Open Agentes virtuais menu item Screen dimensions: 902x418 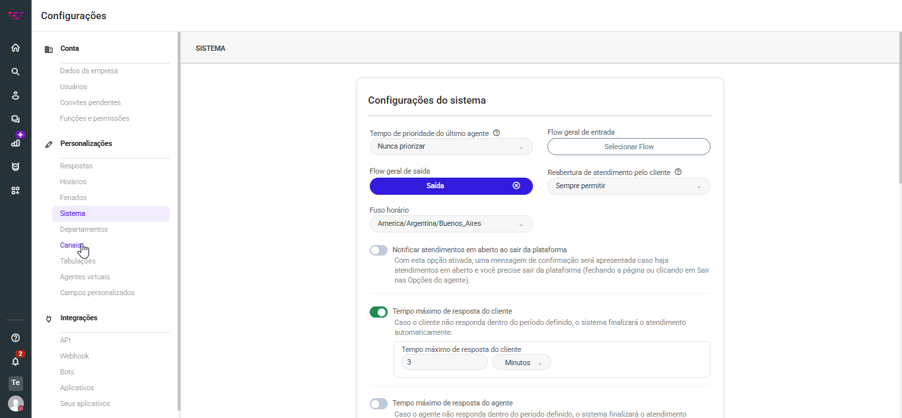[x=85, y=277]
